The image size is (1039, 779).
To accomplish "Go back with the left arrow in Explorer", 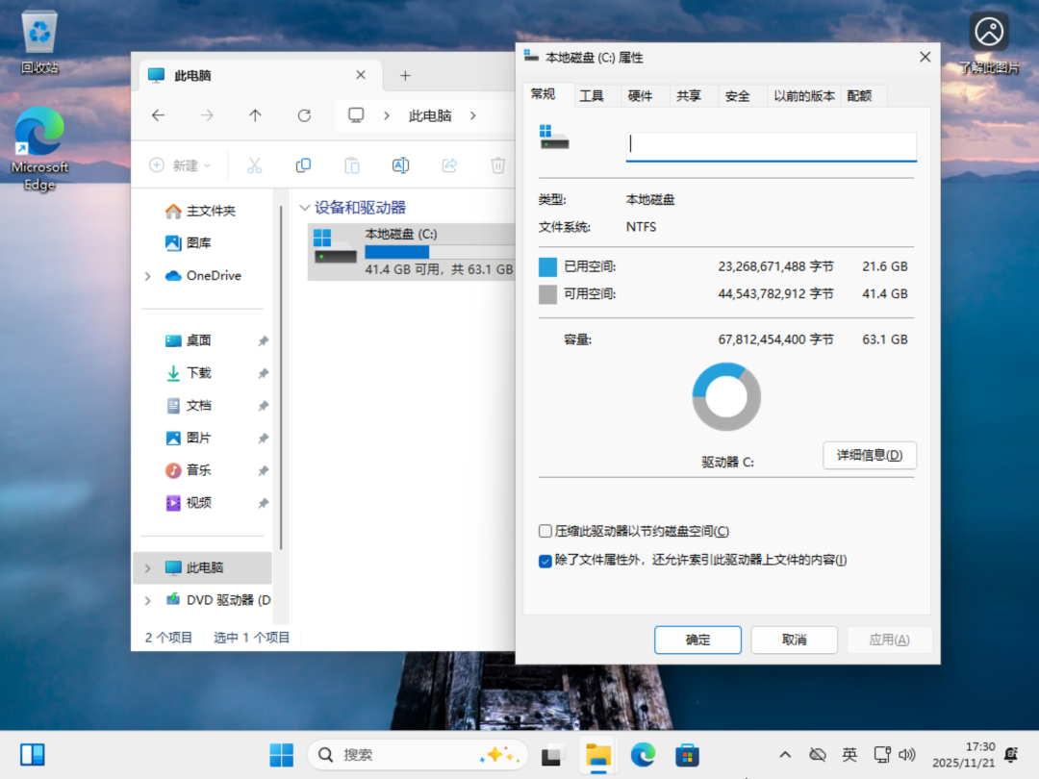I will [x=158, y=115].
